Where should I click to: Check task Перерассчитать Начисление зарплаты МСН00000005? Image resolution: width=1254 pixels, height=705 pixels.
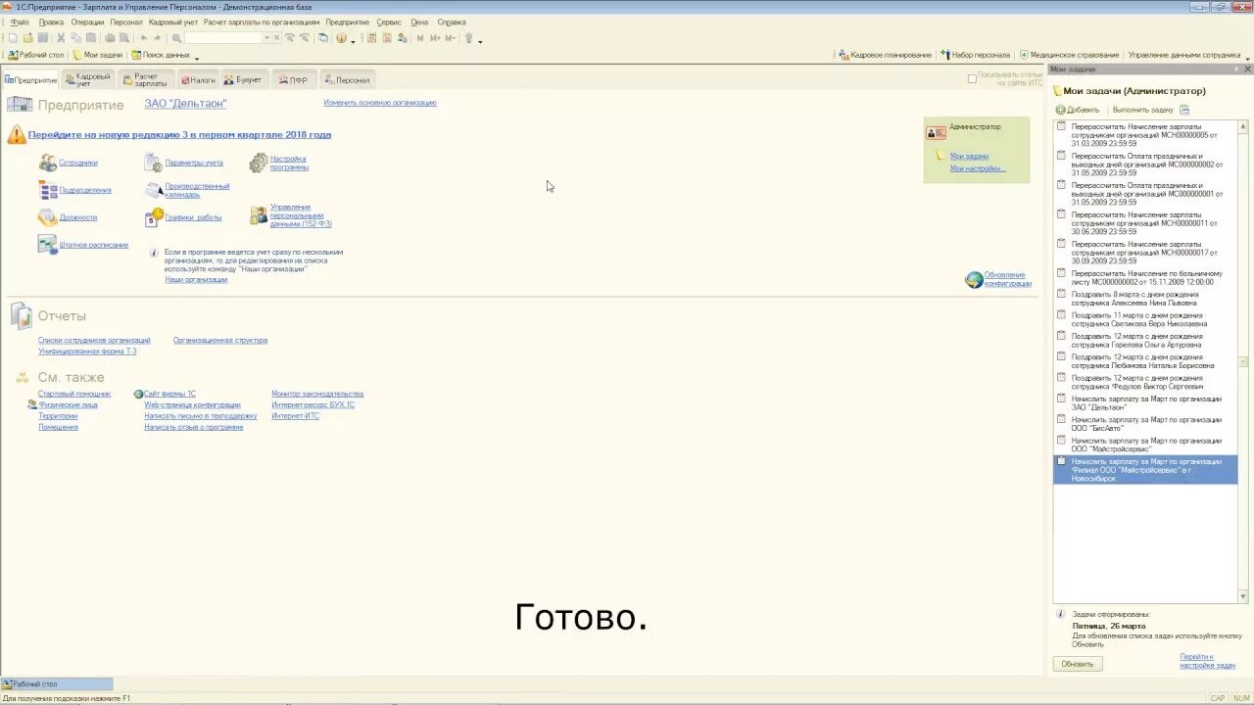[x=1061, y=126]
